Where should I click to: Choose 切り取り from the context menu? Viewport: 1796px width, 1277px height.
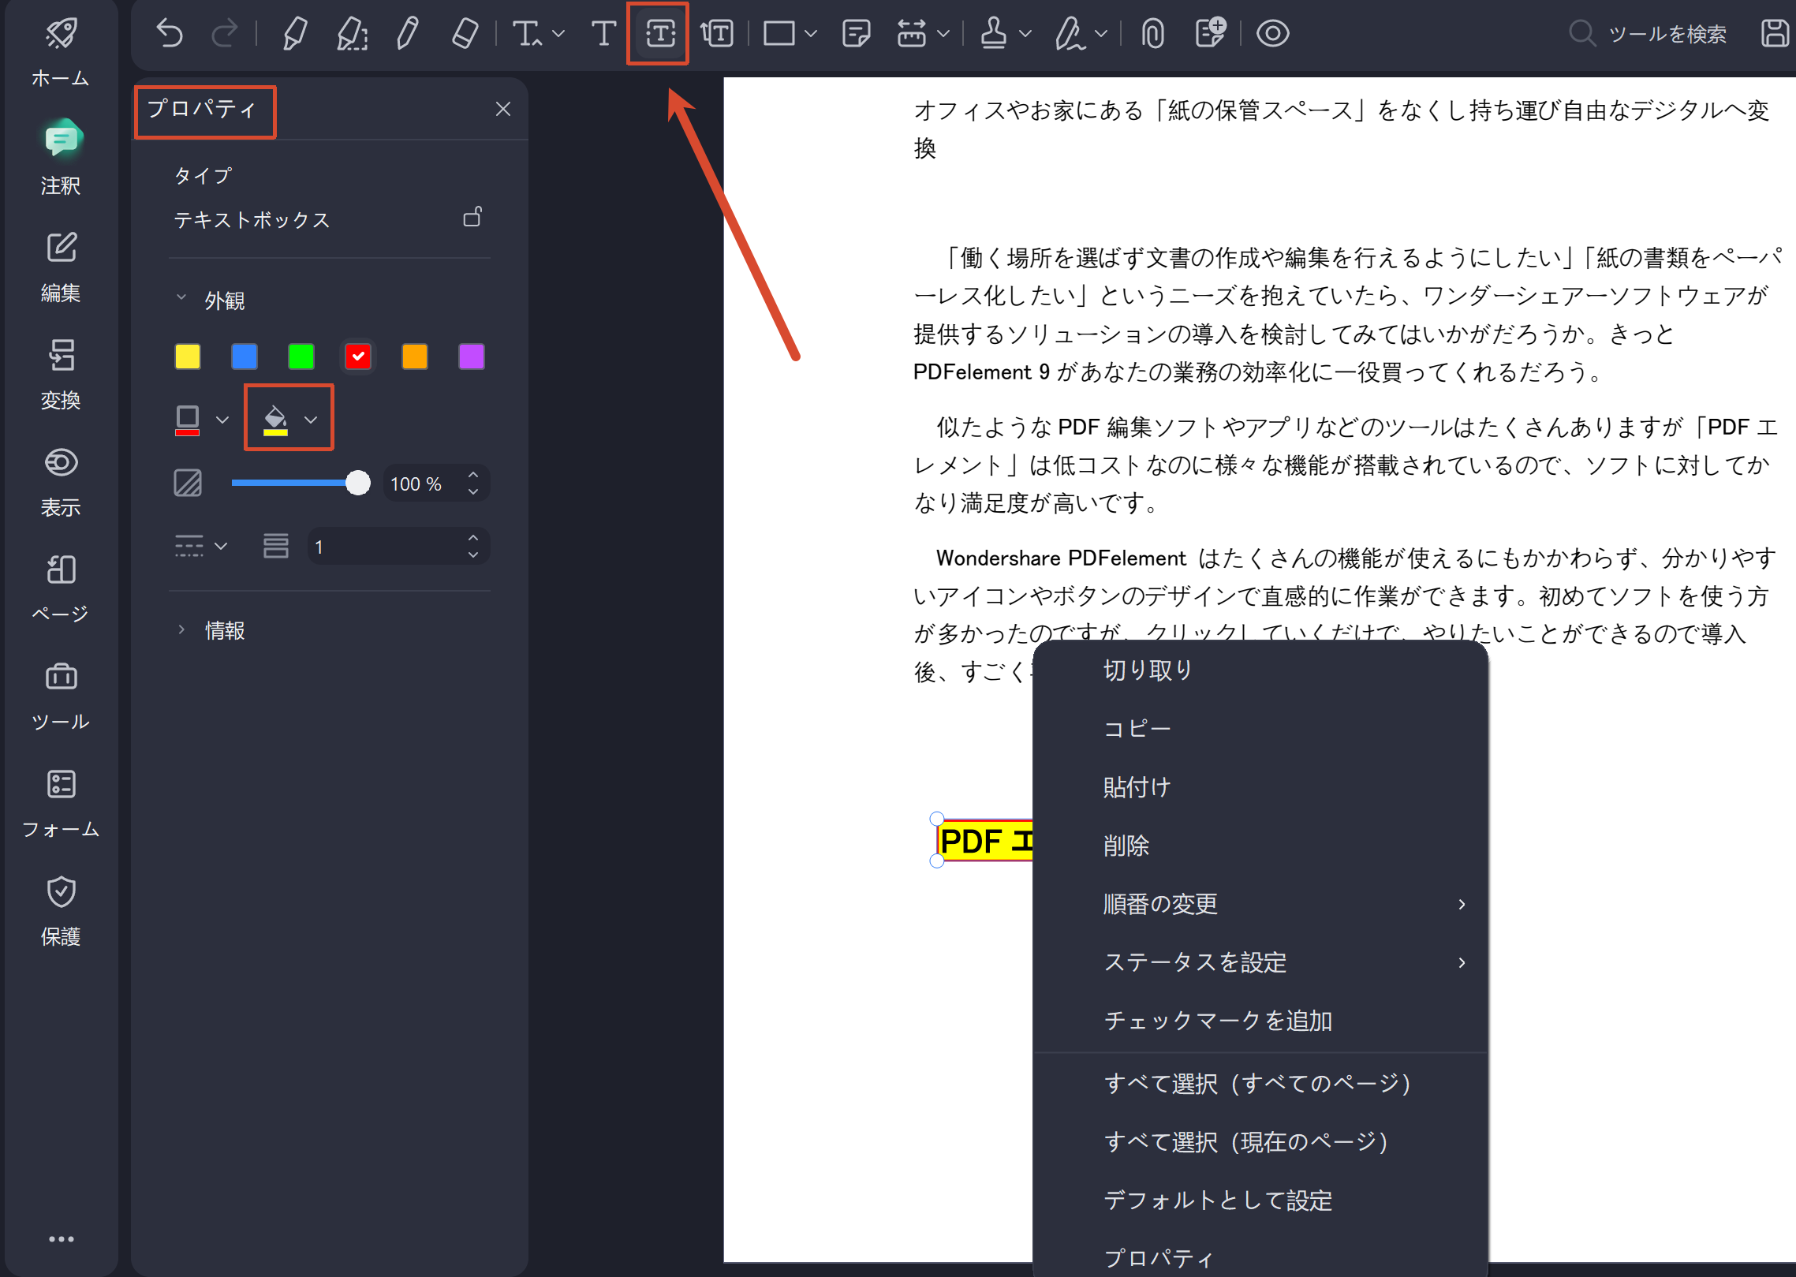[1260, 670]
